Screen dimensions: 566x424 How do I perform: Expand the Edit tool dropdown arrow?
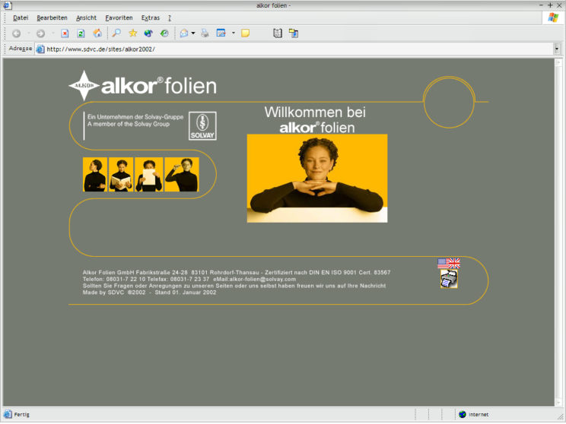point(234,33)
